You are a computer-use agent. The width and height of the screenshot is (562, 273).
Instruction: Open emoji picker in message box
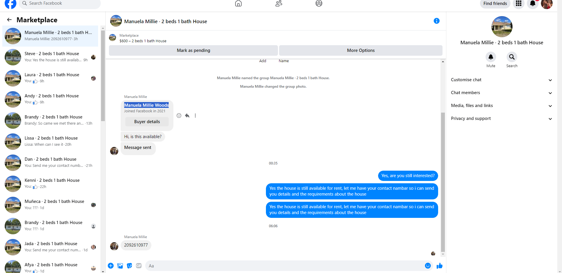point(428,266)
